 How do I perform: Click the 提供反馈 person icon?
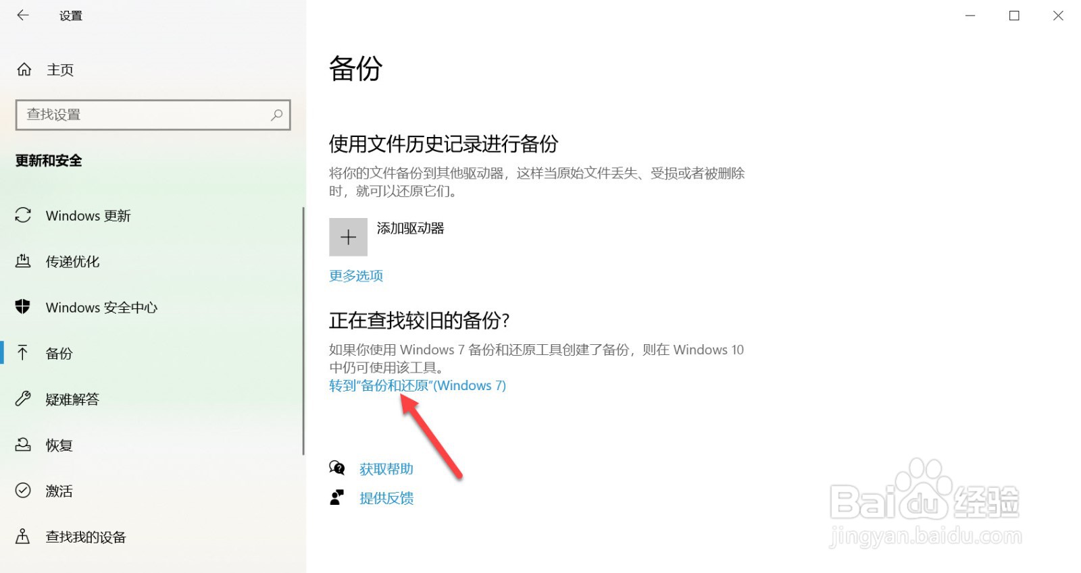(x=336, y=497)
